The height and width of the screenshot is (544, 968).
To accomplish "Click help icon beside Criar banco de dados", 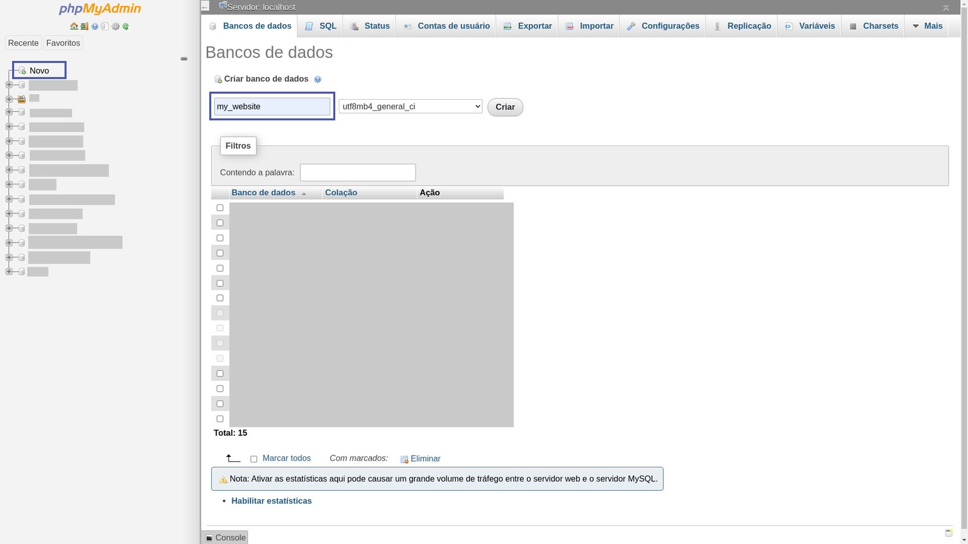I will point(318,79).
